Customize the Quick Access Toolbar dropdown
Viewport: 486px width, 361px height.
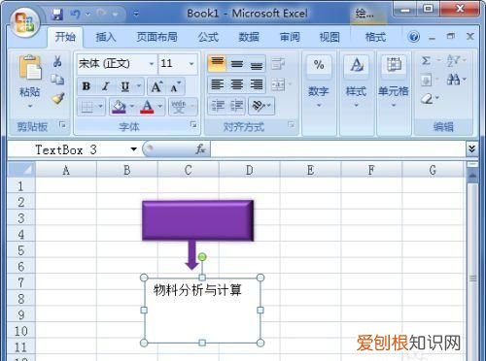(x=136, y=14)
